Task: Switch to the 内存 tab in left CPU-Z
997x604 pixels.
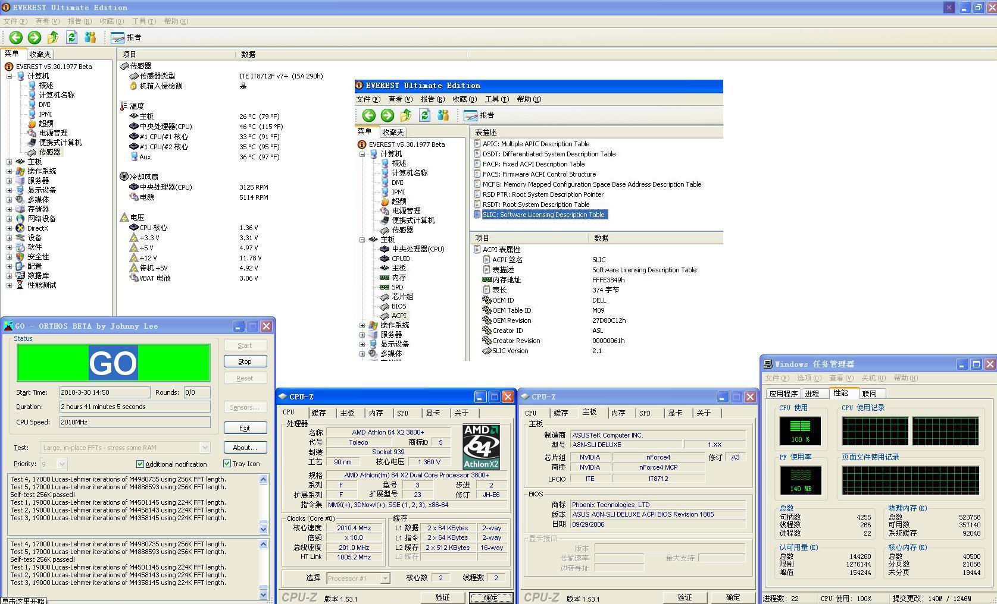Action: pyautogui.click(x=376, y=413)
